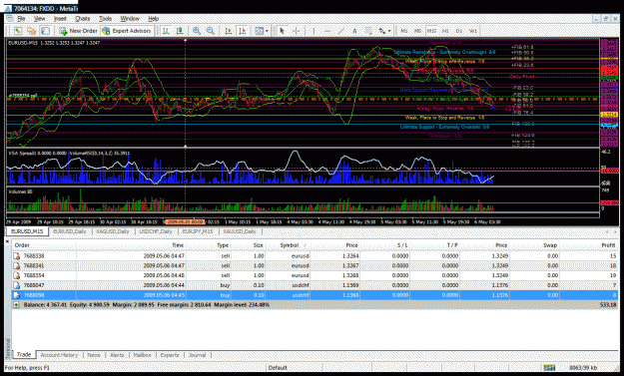
Task: Select order 7688341 in the trade list
Action: (314, 265)
